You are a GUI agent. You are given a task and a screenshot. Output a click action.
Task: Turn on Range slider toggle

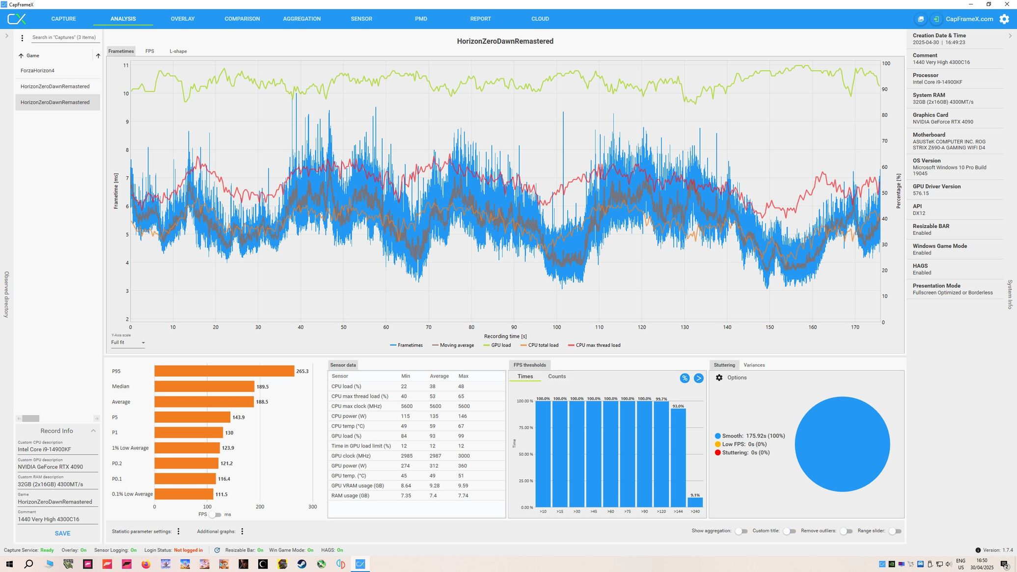[895, 531]
